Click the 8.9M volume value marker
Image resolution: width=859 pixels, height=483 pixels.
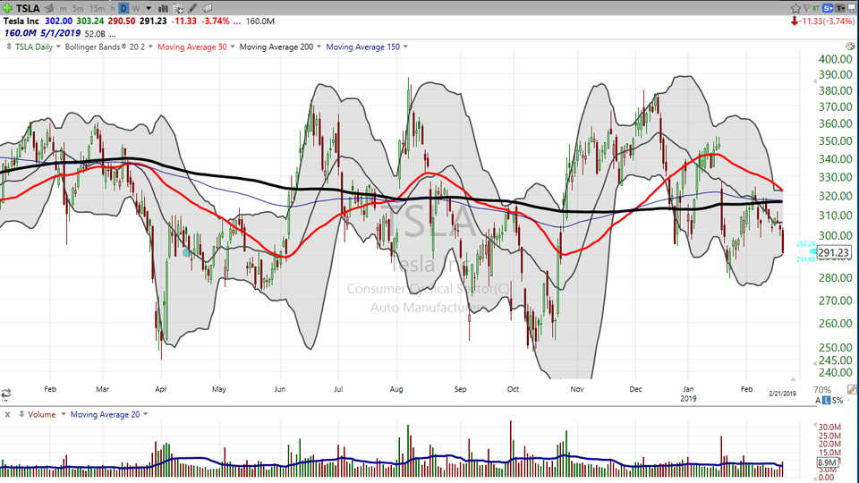pyautogui.click(x=827, y=462)
